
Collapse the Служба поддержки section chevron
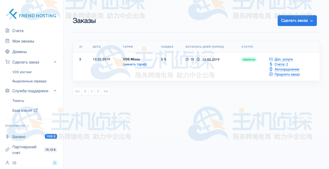(55, 91)
